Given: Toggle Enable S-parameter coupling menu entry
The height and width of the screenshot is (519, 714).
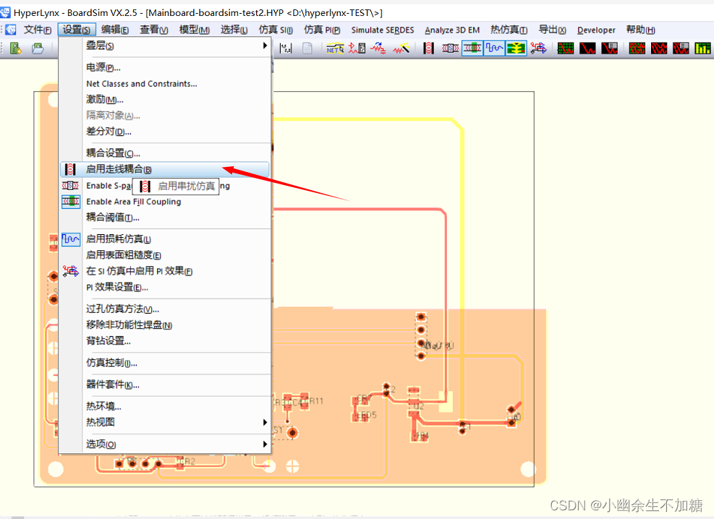Looking at the screenshot, I should tap(165, 186).
